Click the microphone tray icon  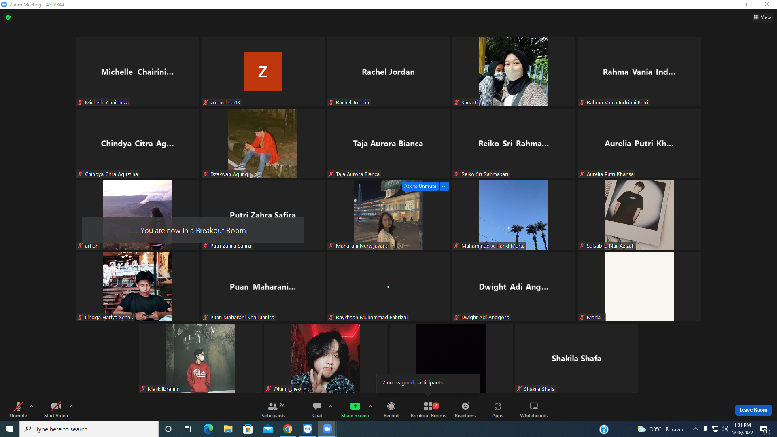point(705,429)
